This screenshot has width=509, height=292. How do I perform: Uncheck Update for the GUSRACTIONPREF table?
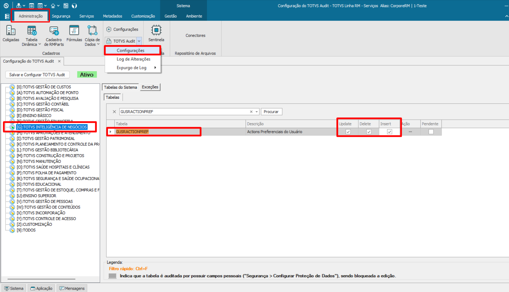[x=348, y=132]
